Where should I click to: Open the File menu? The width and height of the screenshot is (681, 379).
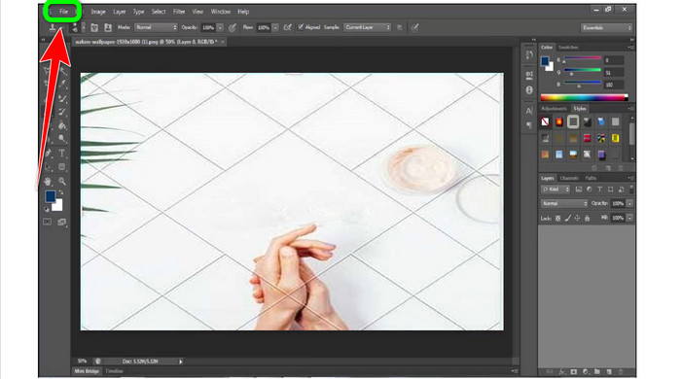coord(63,12)
